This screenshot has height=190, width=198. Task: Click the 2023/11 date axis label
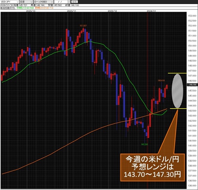[x=72, y=11]
